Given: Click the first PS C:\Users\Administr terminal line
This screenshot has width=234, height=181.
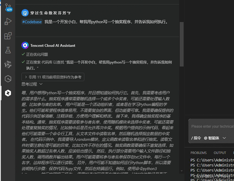Looking at the screenshot, I should [x=212, y=160].
